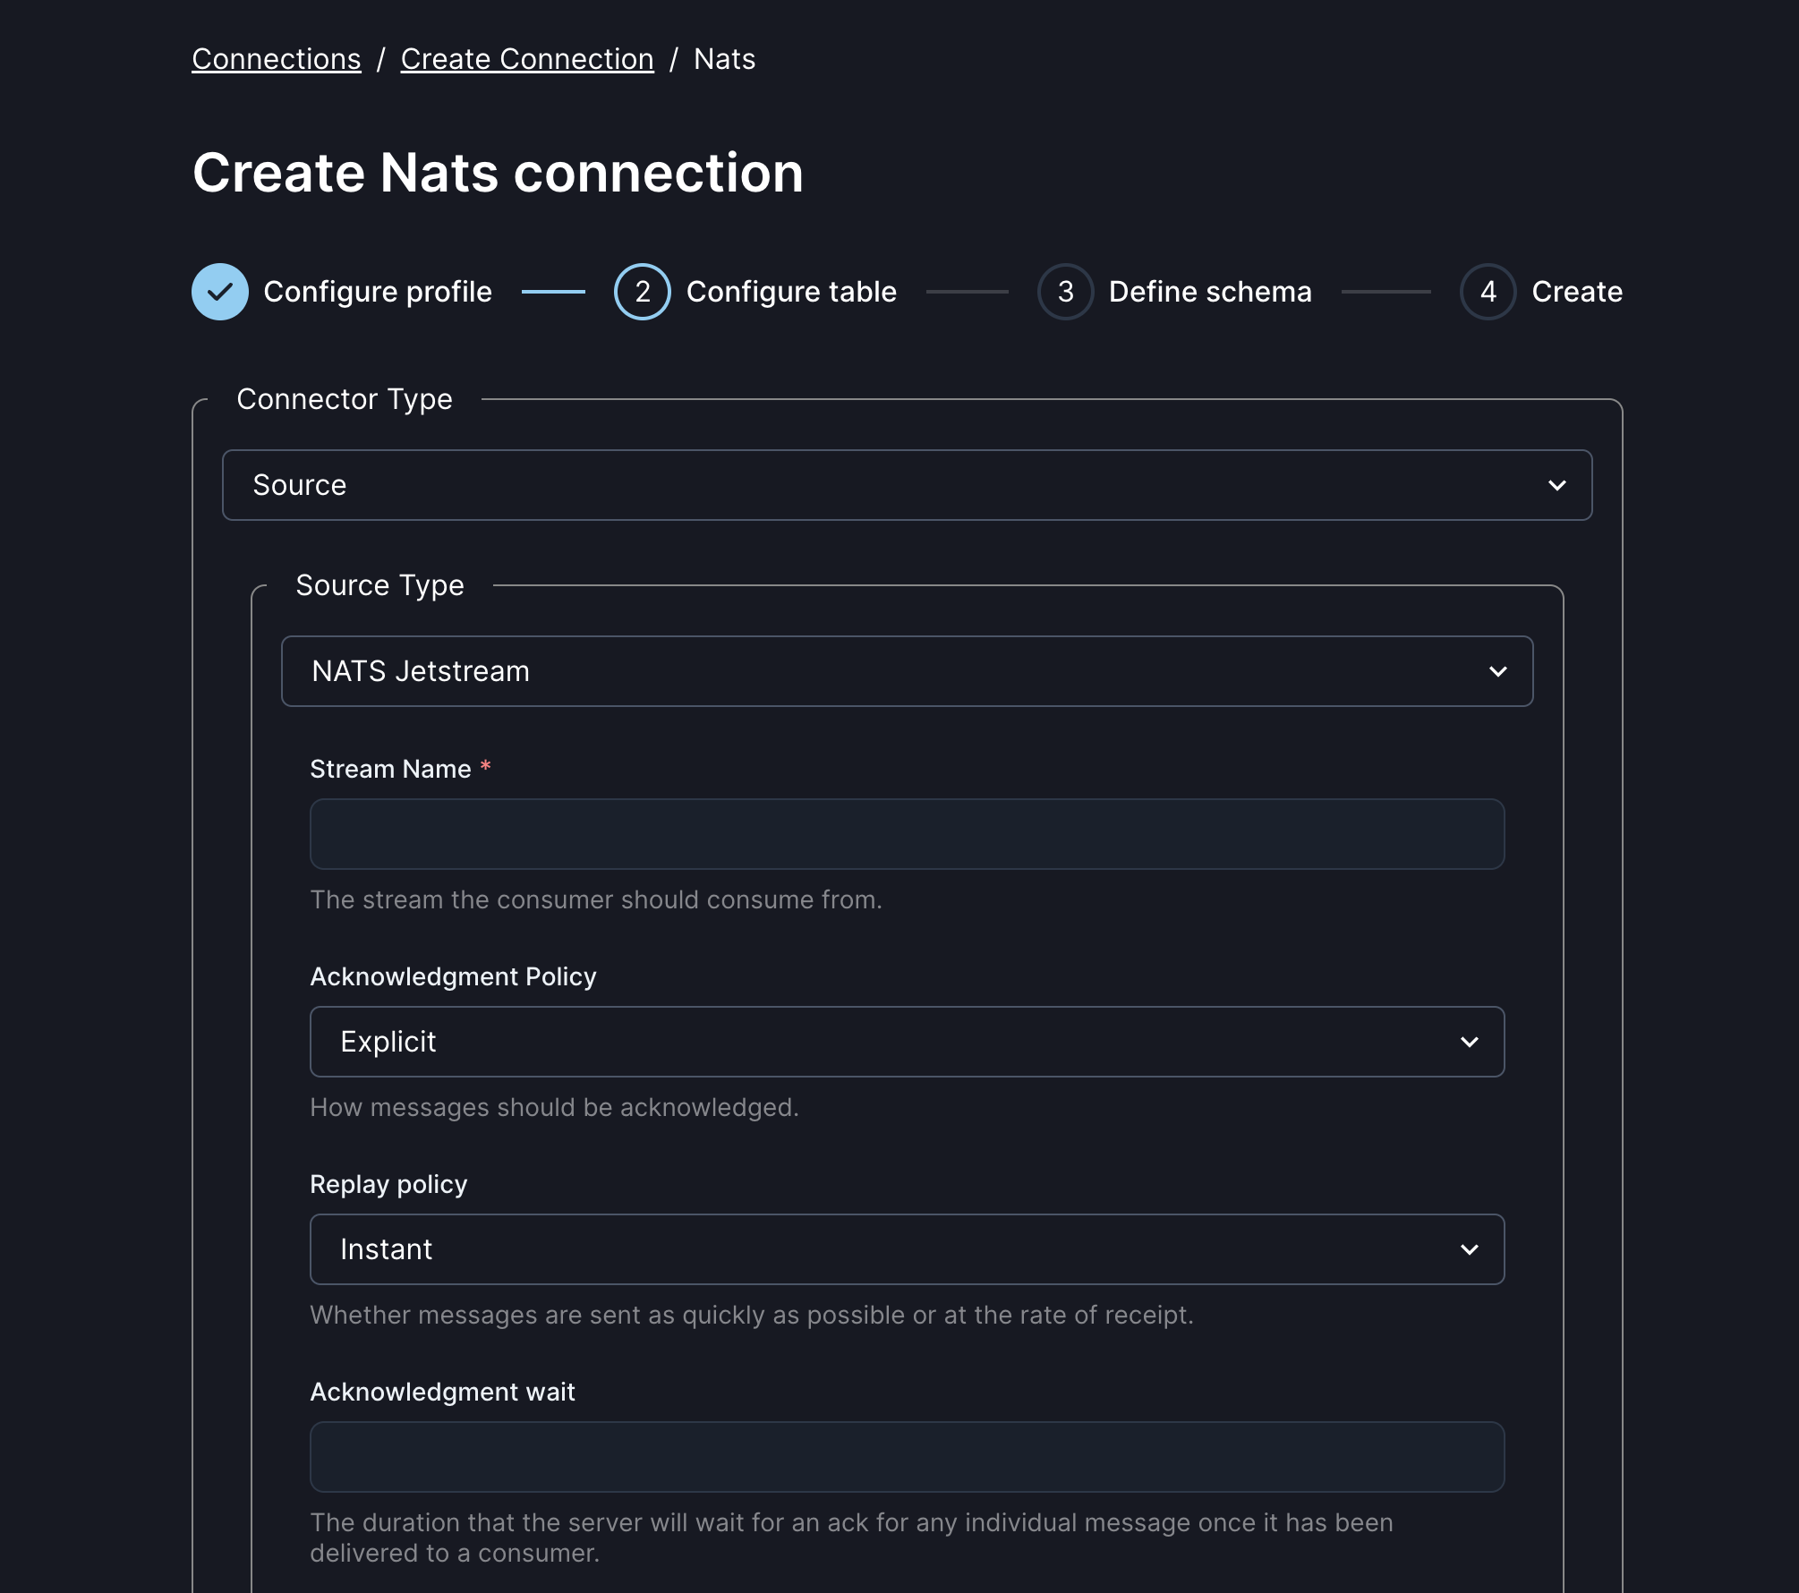1799x1593 pixels.
Task: Click the step 3 circle in the stepper
Action: tap(1064, 291)
